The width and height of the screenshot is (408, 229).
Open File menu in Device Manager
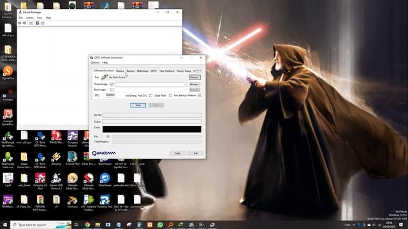tap(21, 18)
